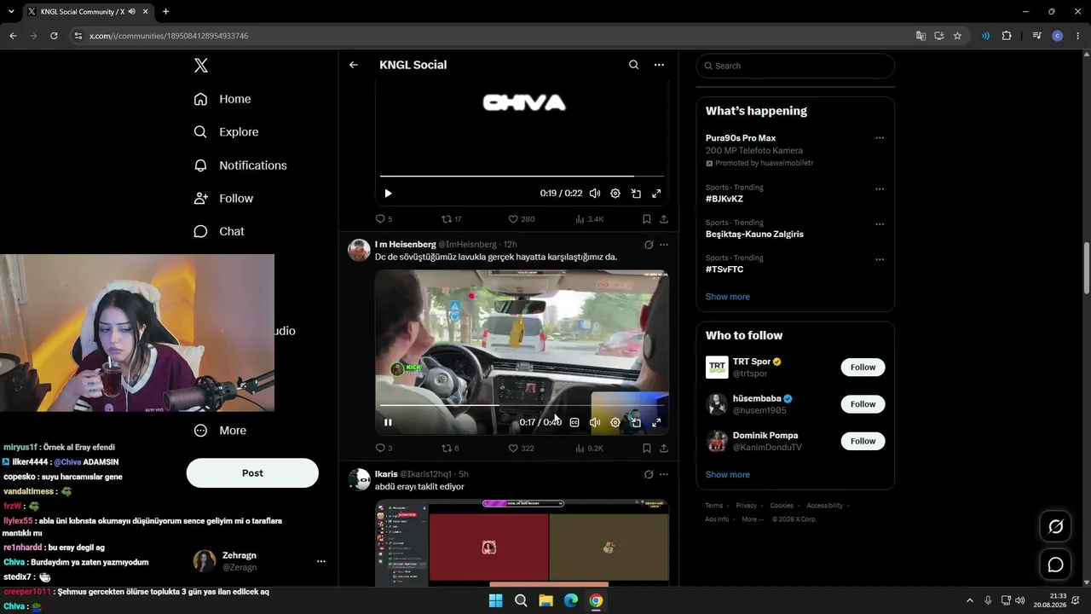The width and height of the screenshot is (1091, 614).
Task: Open Explore from the sidebar
Action: pyautogui.click(x=226, y=132)
